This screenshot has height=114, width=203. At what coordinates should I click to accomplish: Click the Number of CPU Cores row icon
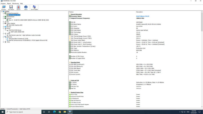click(70, 56)
